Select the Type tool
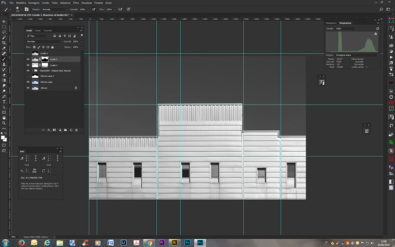395x247 pixels. (x=4, y=101)
